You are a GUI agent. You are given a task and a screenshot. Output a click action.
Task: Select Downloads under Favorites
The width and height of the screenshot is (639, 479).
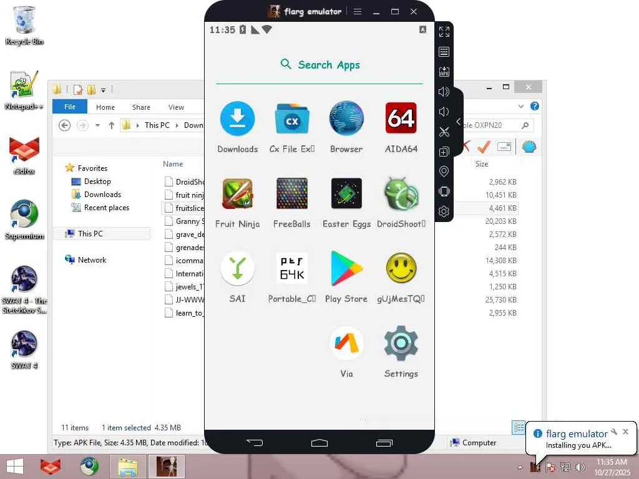coord(102,195)
